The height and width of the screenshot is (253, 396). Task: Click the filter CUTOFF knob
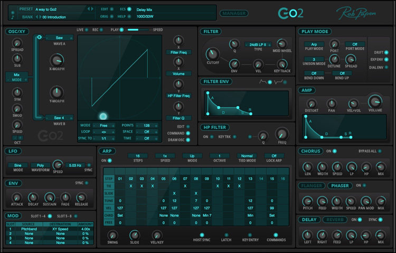tap(213, 53)
